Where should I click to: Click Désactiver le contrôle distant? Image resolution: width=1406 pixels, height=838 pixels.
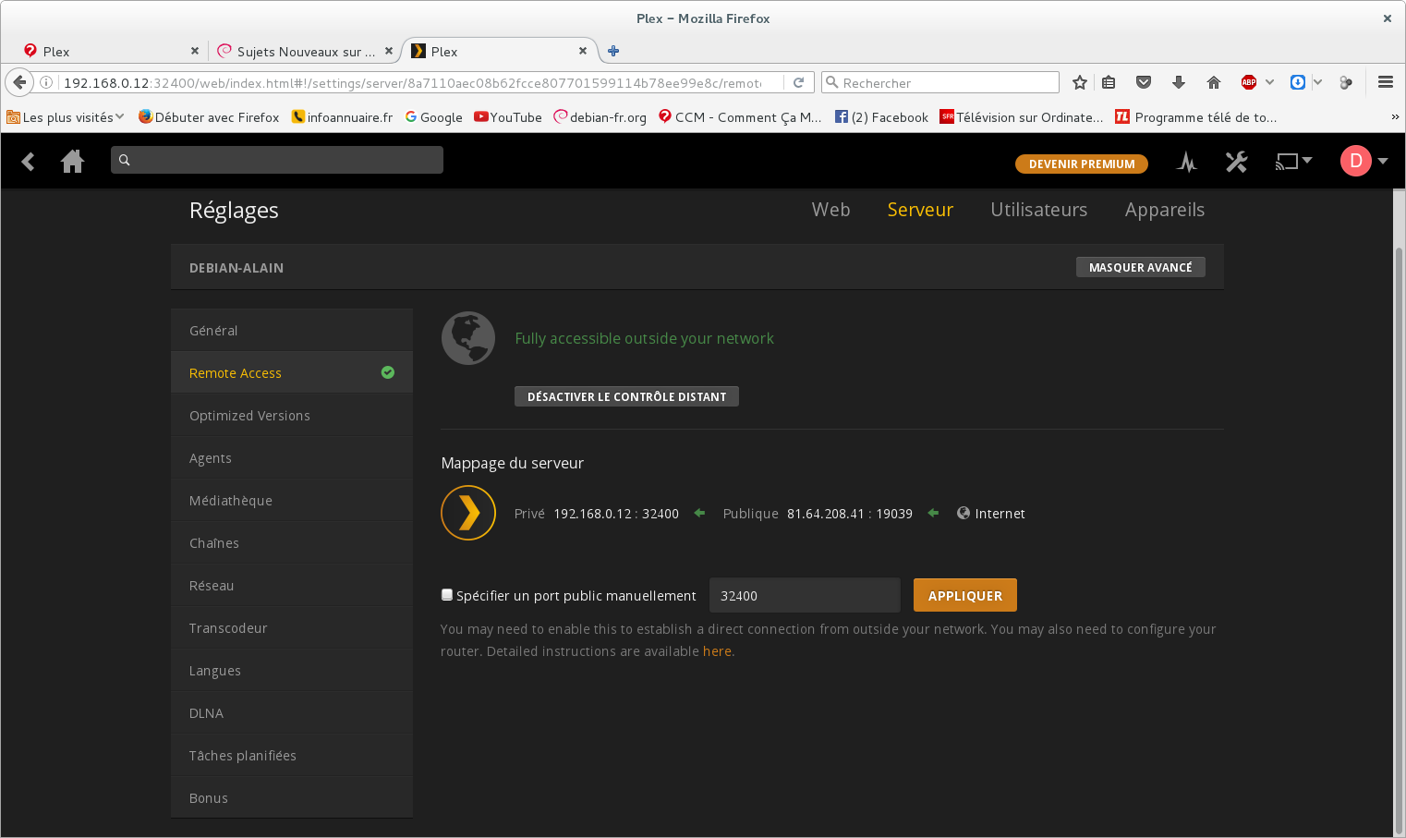coord(626,396)
